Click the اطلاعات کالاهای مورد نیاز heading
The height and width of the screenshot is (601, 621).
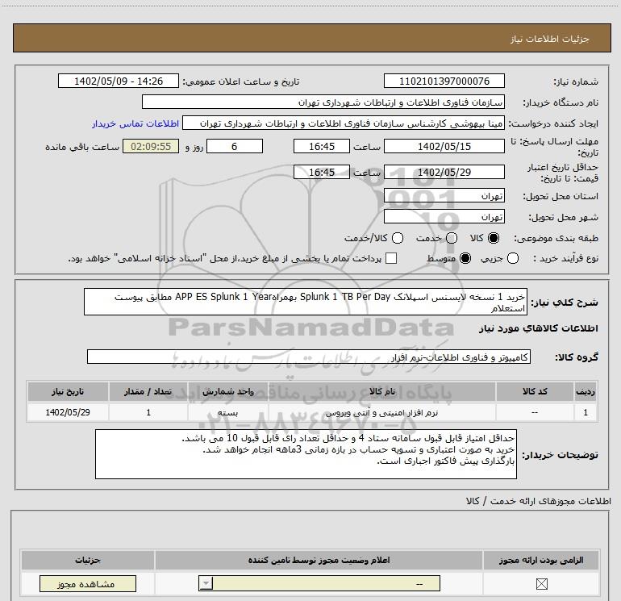(x=538, y=328)
